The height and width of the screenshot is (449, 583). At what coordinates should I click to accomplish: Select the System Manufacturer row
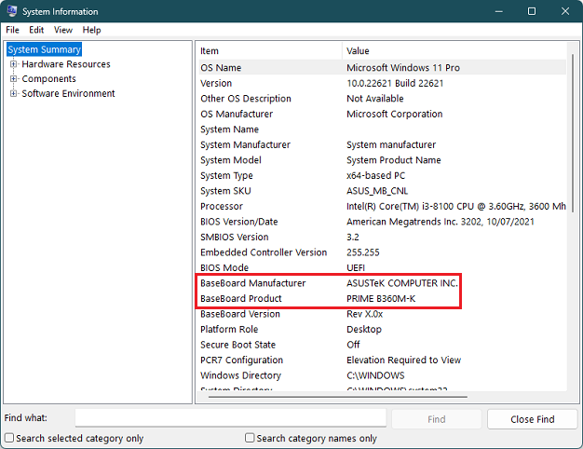pos(383,144)
